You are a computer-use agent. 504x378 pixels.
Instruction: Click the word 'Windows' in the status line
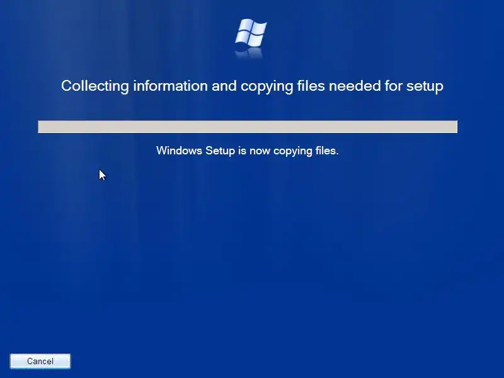(x=179, y=151)
